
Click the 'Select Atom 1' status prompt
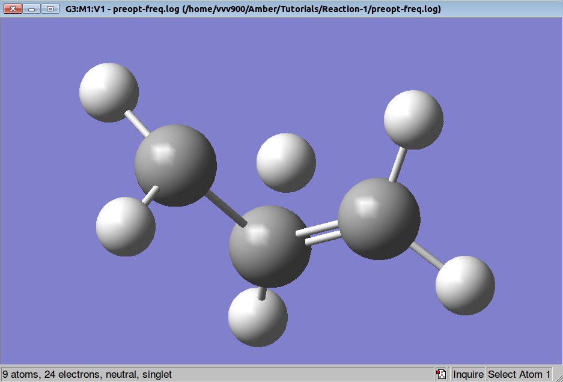[519, 374]
